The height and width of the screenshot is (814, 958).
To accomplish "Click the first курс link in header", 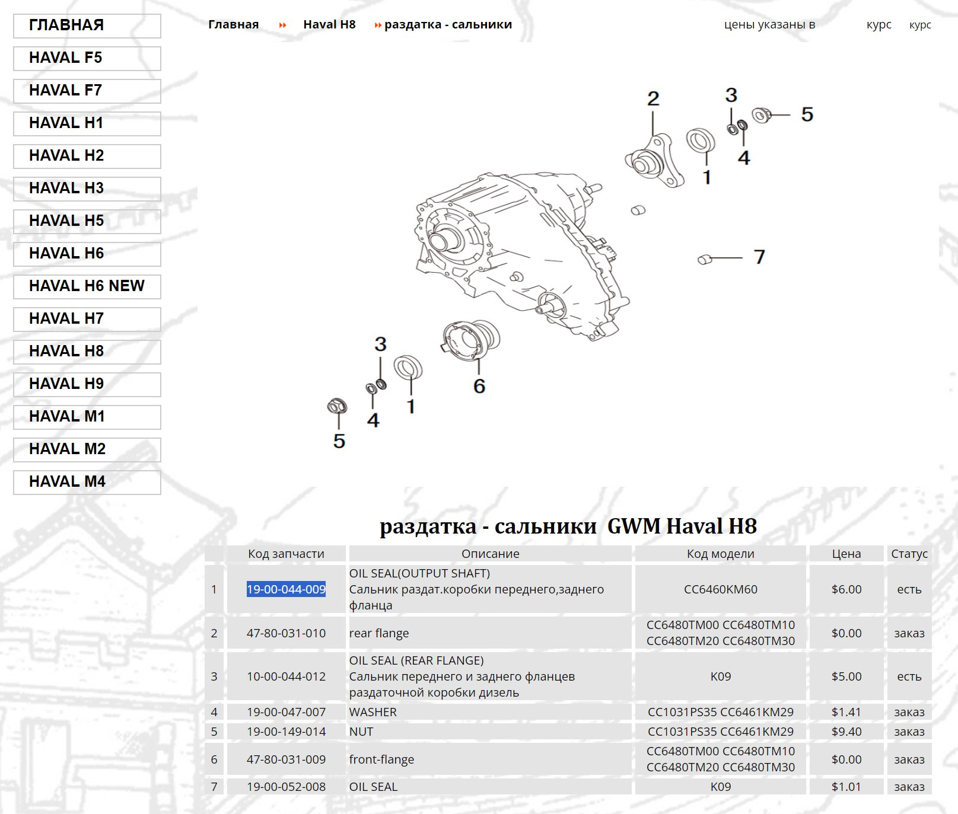I will (879, 25).
